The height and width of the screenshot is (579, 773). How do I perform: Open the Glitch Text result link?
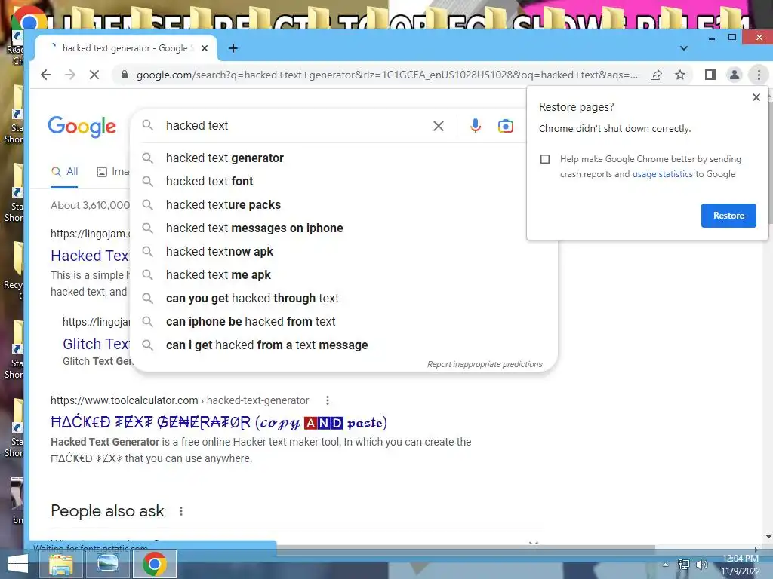pos(96,344)
